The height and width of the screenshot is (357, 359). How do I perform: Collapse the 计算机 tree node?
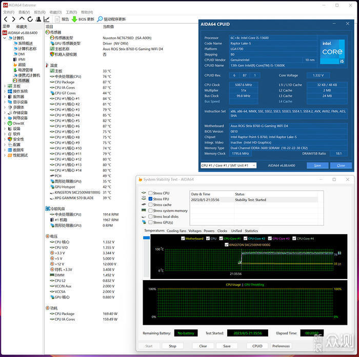tap(5, 38)
